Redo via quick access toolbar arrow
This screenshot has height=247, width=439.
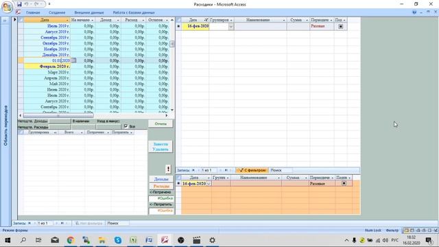click(36, 4)
